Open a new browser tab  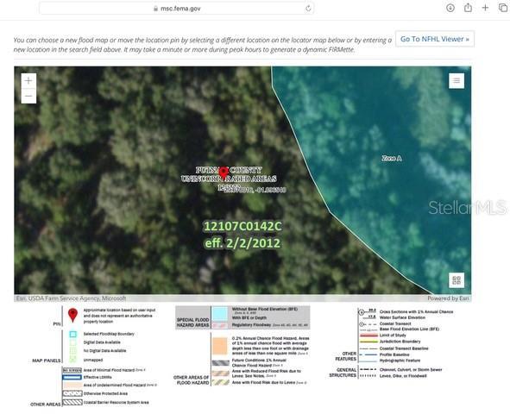(x=485, y=8)
